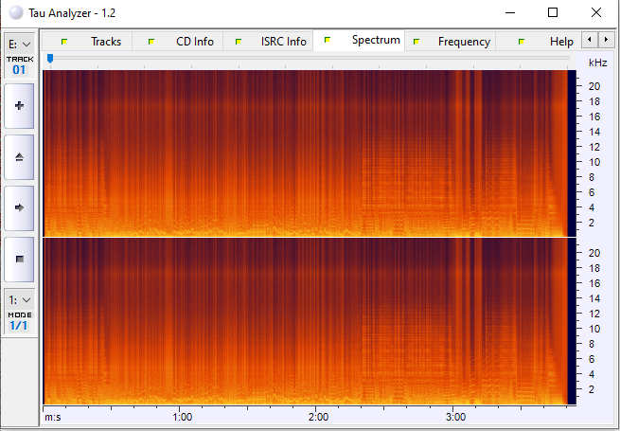Click the plus button in left sidebar
The height and width of the screenshot is (431, 620).
[19, 106]
